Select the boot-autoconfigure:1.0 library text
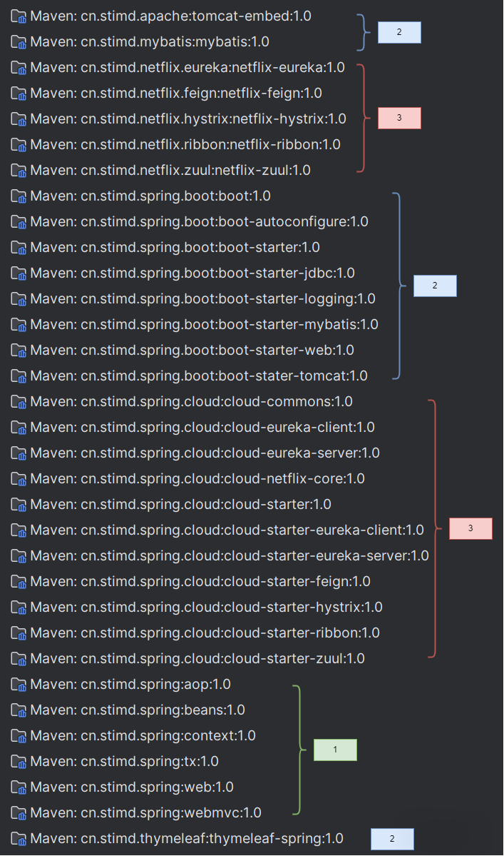Viewport: 504px width, 856px height. point(200,221)
